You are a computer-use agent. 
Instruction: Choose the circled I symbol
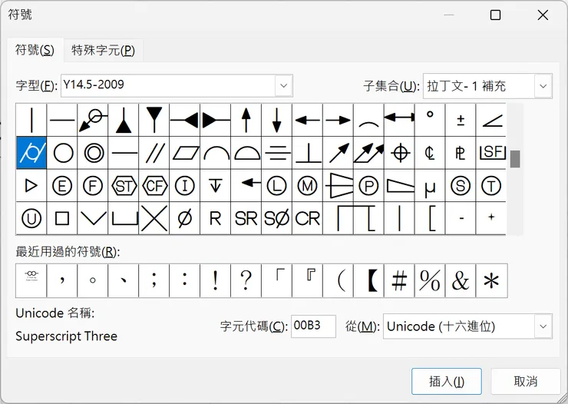[x=185, y=186]
